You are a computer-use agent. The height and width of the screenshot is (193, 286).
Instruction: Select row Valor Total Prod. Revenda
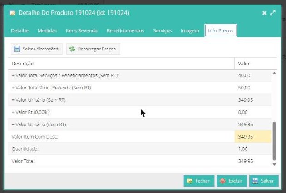click(x=140, y=88)
